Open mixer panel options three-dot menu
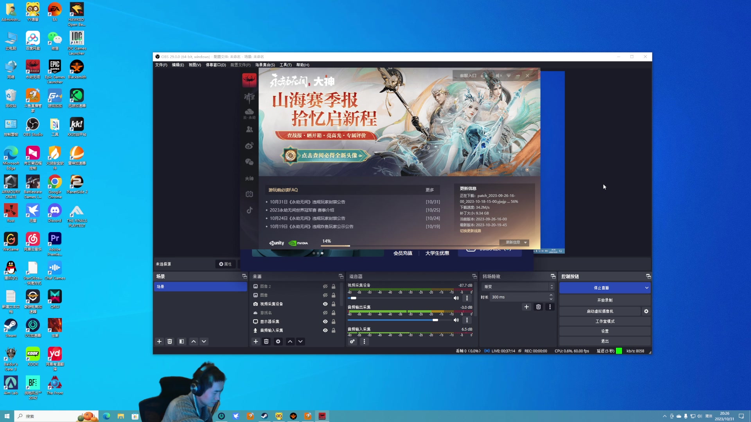The width and height of the screenshot is (751, 422). 364,342
